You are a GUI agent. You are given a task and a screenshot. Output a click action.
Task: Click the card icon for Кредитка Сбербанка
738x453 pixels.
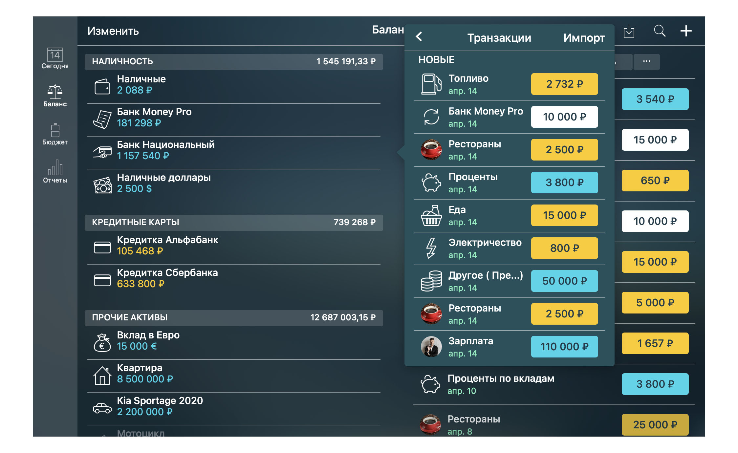click(x=102, y=280)
